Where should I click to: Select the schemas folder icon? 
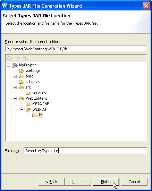[x=22, y=82]
